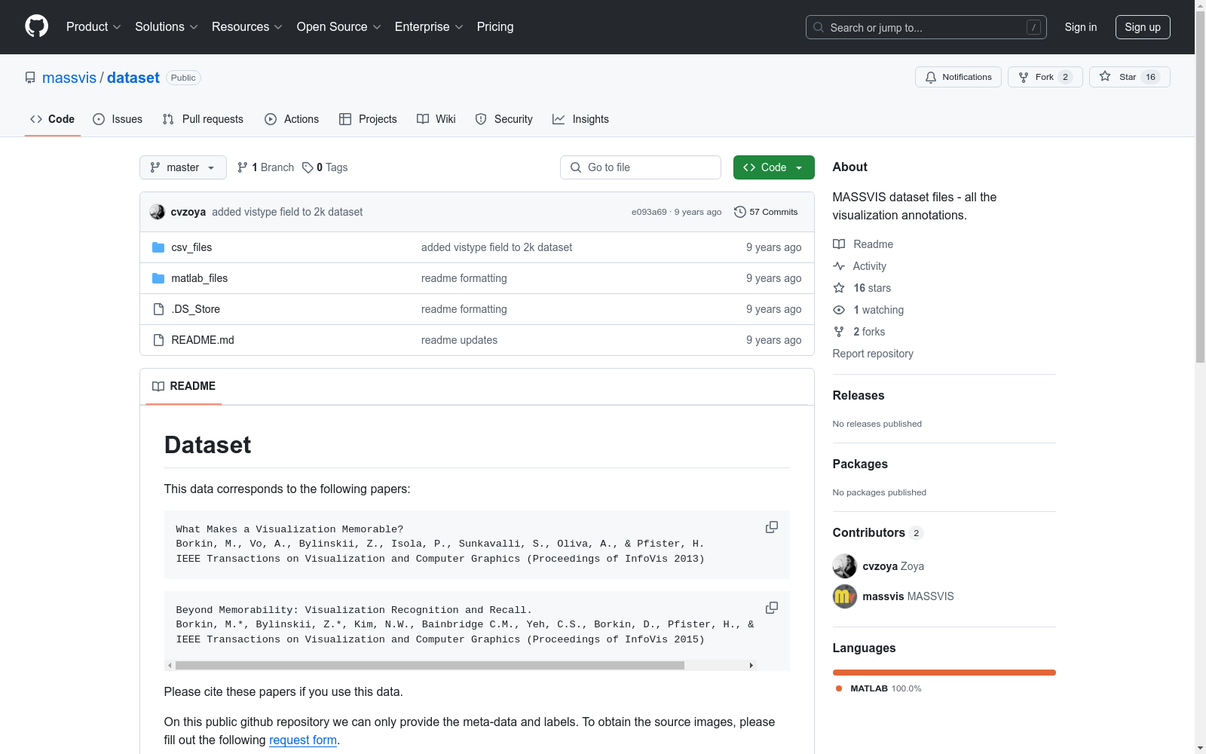
Task: Click the Activity pulse icon
Action: (x=839, y=266)
